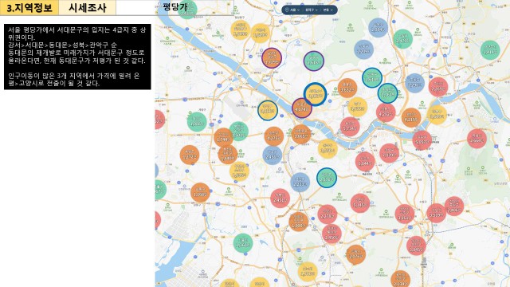Click the red marker 5,145

360,203
